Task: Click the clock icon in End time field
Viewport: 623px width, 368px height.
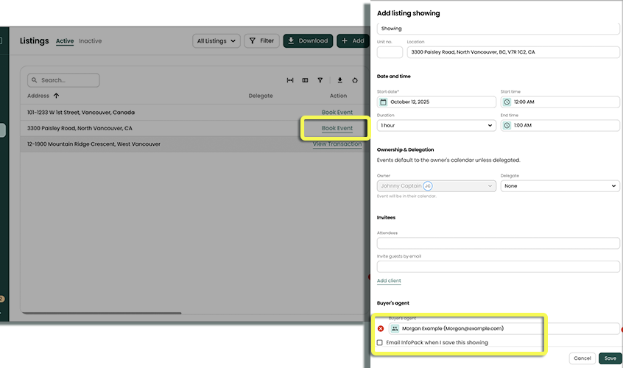Action: pos(507,126)
